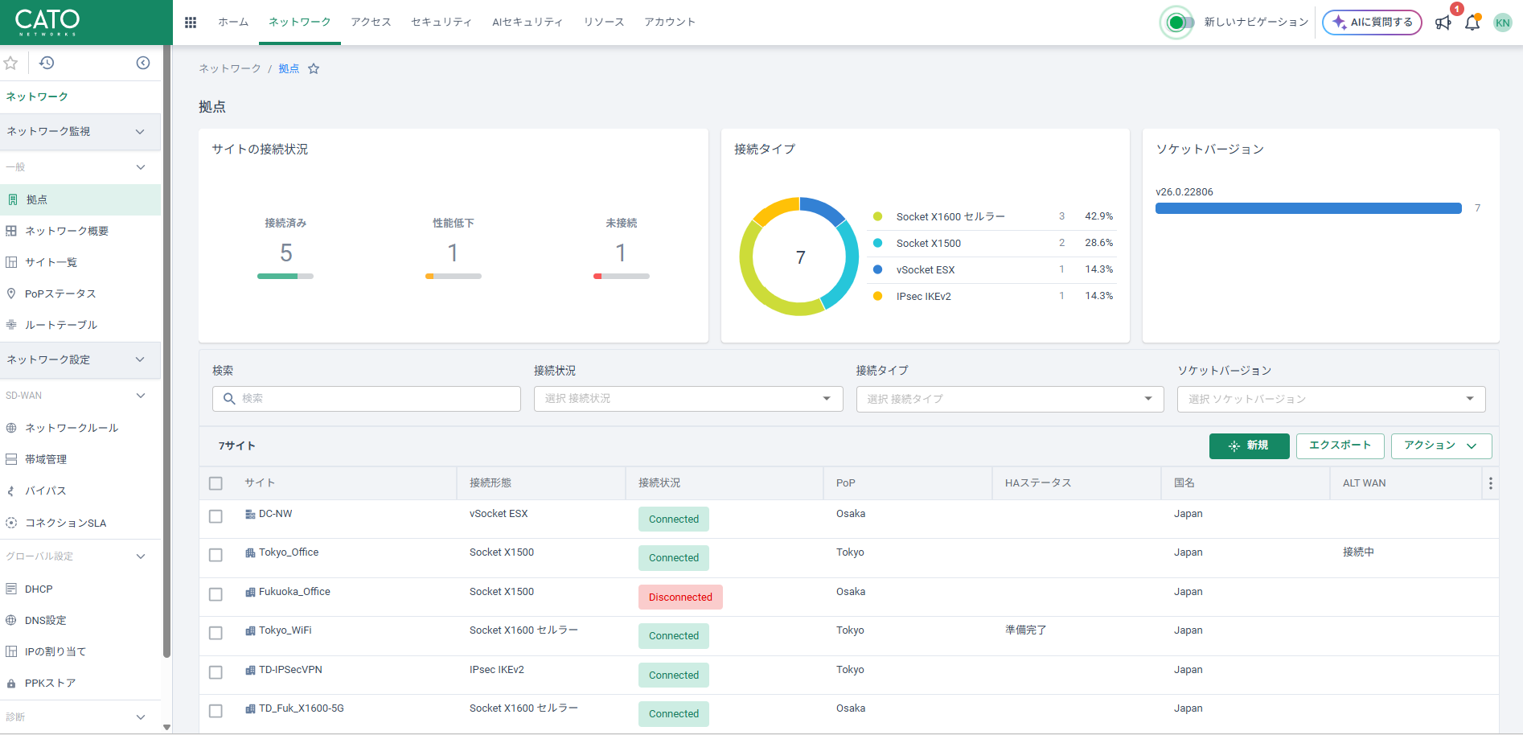The width and height of the screenshot is (1523, 735).
Task: Favorite this page via breadcrumb star
Action: point(314,69)
